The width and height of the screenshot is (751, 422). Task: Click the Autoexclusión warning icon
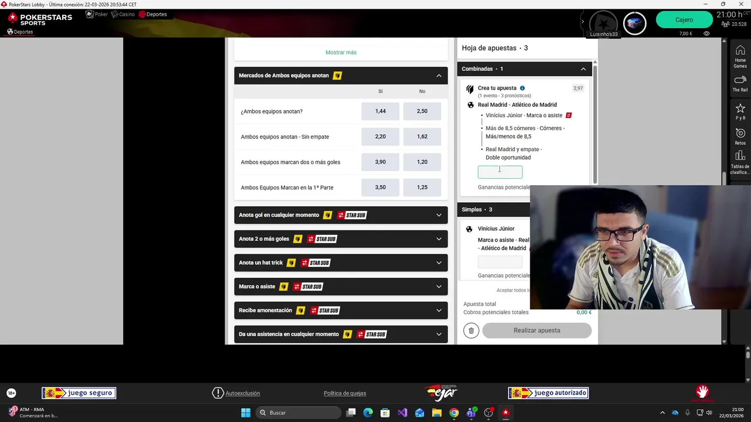coord(218,393)
